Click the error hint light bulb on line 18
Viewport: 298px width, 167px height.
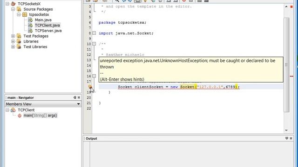click(x=90, y=87)
